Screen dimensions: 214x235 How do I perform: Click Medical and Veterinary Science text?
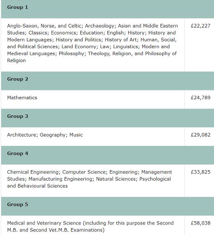[x=44, y=223]
